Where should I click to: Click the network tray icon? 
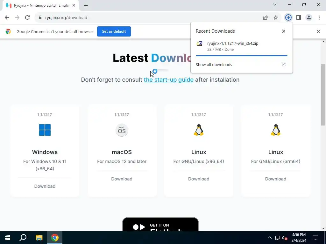[277, 238]
